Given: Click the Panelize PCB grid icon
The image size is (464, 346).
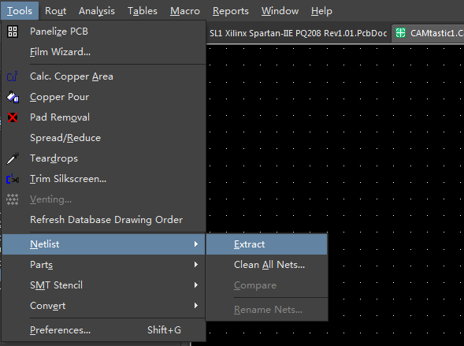Looking at the screenshot, I should (x=13, y=32).
